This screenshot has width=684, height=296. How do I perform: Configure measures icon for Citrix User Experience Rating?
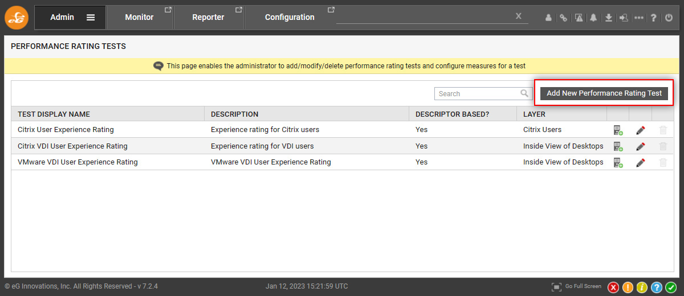pyautogui.click(x=618, y=130)
